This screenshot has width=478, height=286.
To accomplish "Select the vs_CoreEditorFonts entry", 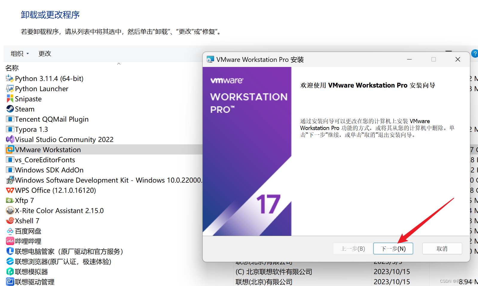I will point(45,160).
